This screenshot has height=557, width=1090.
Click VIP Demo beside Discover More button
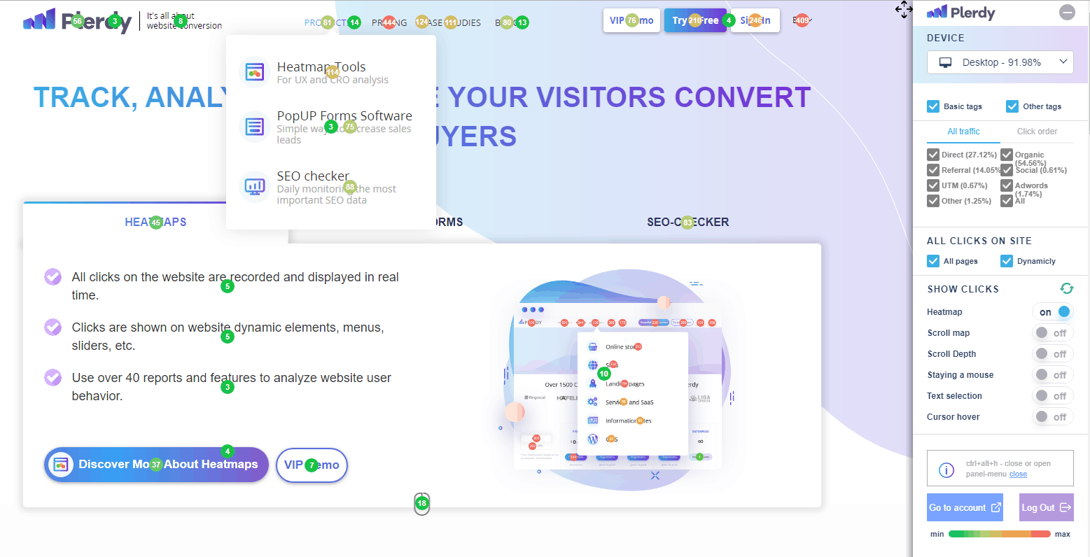pos(312,465)
